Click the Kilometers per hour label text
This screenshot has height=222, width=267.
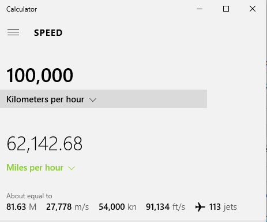46,99
